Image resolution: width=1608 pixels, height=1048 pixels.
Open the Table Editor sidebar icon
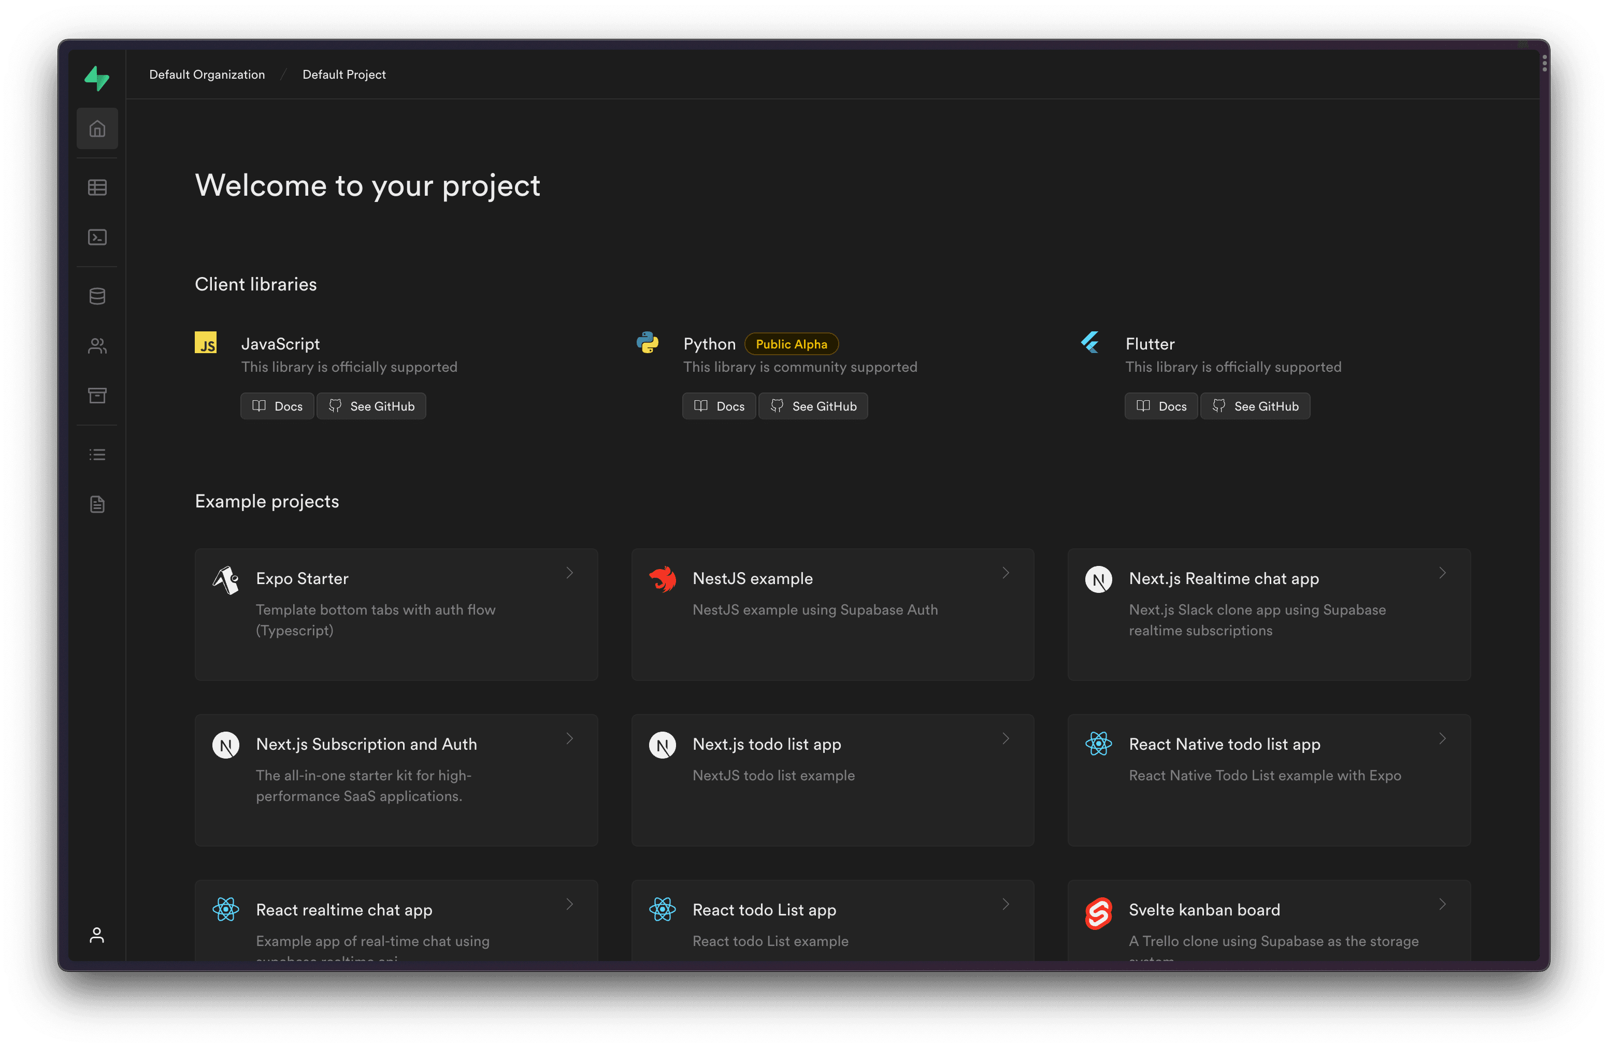97,187
